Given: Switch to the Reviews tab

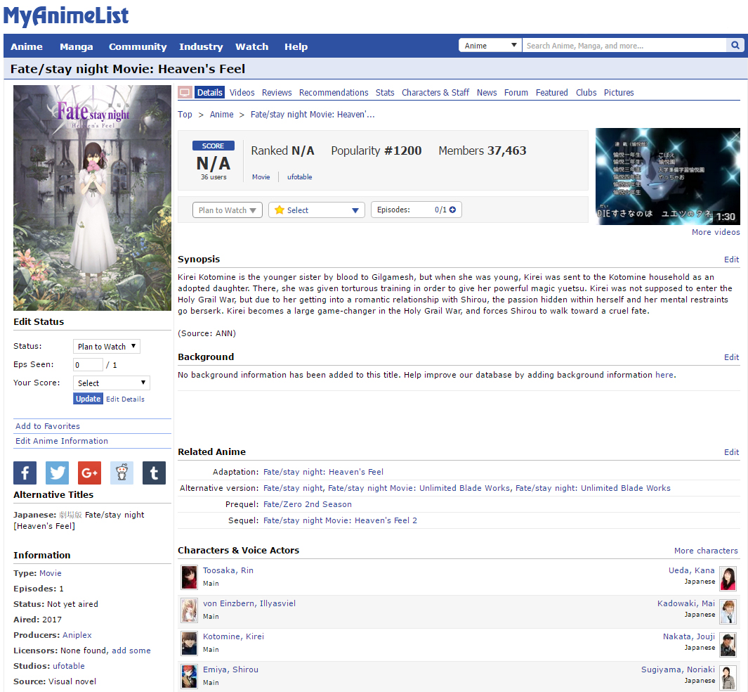Looking at the screenshot, I should click(277, 93).
